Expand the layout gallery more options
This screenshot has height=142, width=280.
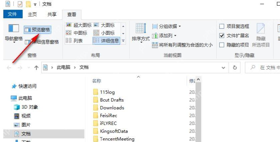123,41
